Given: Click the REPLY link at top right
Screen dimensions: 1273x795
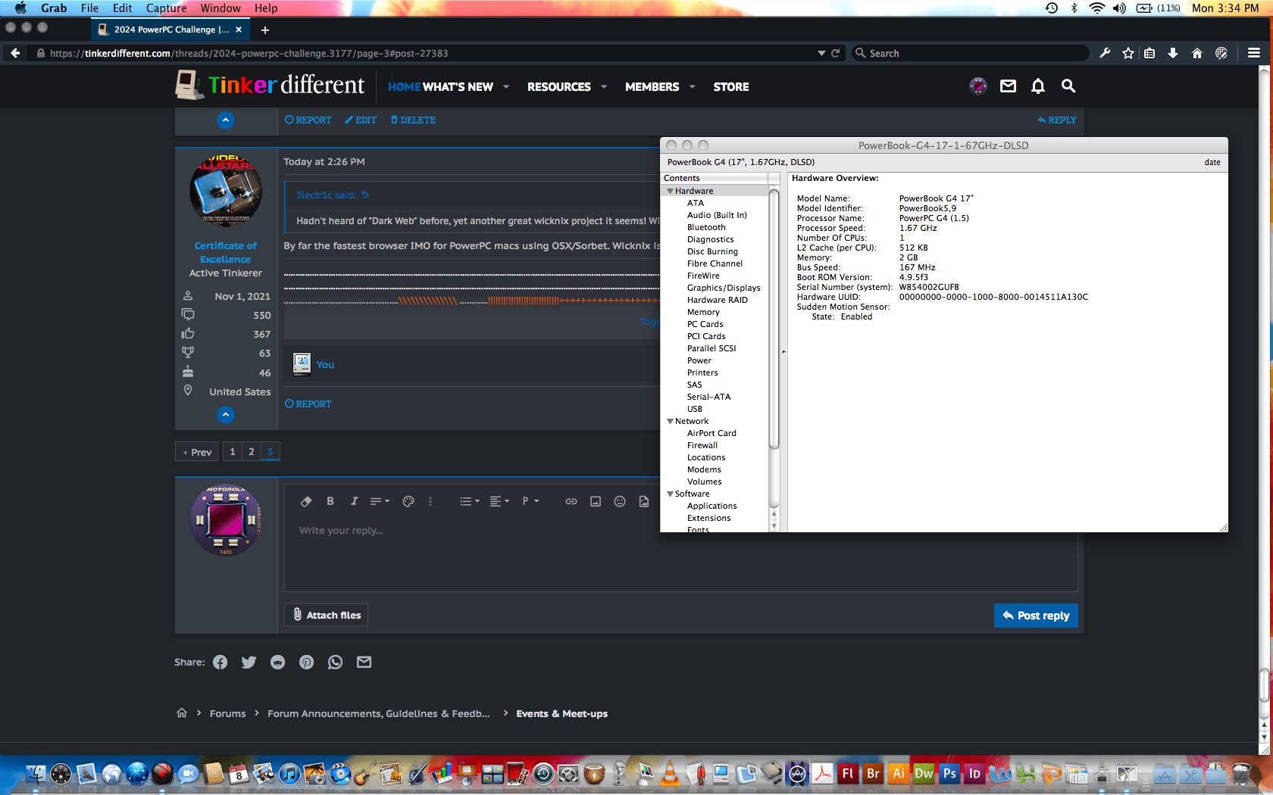Looking at the screenshot, I should tap(1057, 120).
